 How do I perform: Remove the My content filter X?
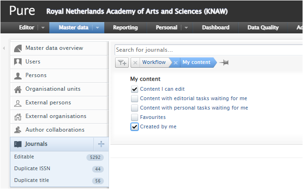[x=175, y=63]
